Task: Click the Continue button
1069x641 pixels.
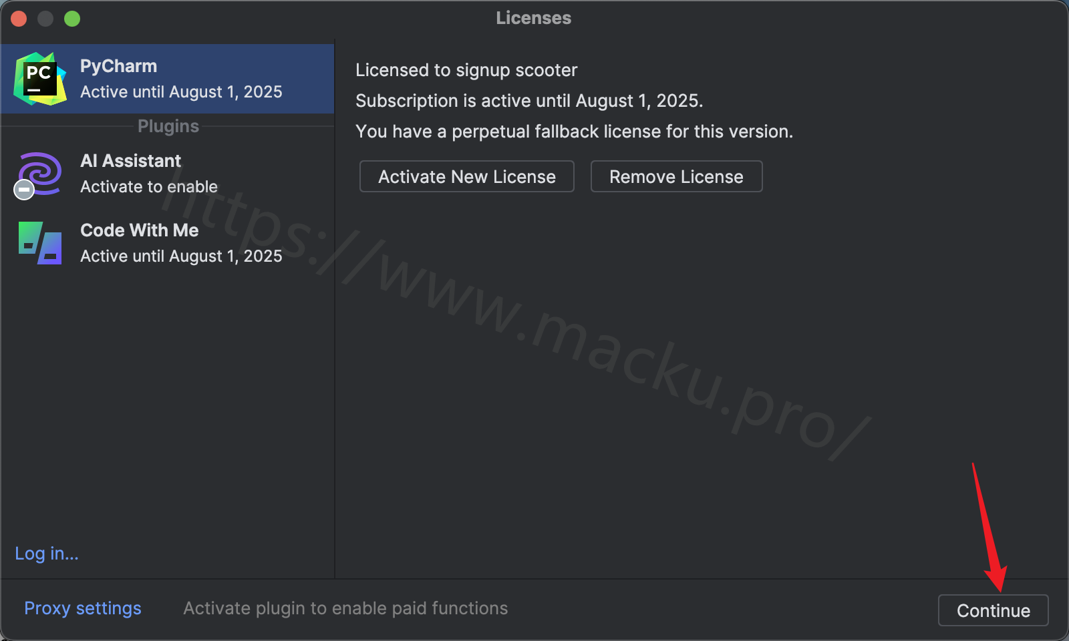Action: [994, 610]
